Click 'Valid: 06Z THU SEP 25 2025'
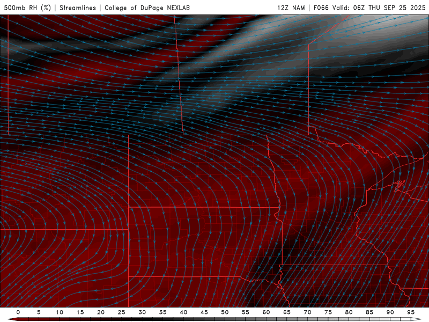The height and width of the screenshot is (322, 429). pos(379,8)
